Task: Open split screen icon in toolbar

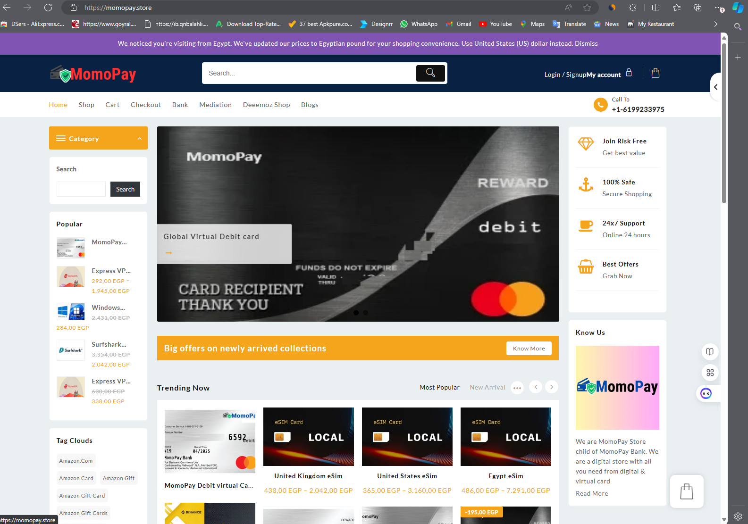Action: click(x=656, y=8)
